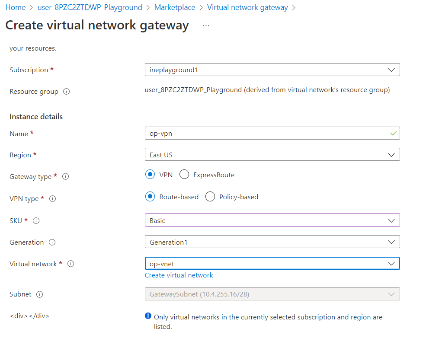Click info icon beside Virtual network label

[x=71, y=264]
